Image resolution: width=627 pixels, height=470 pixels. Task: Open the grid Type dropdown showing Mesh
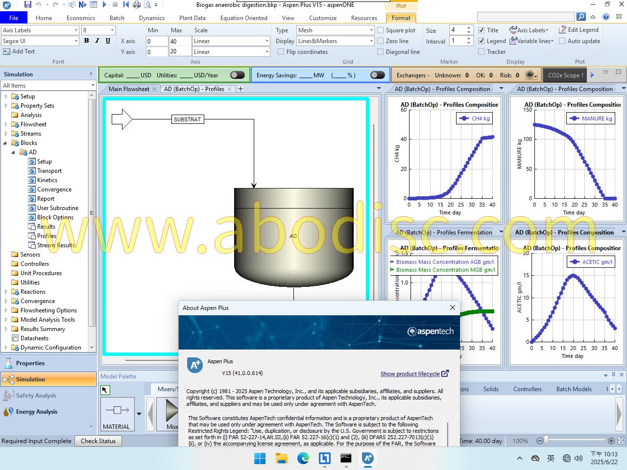point(371,30)
